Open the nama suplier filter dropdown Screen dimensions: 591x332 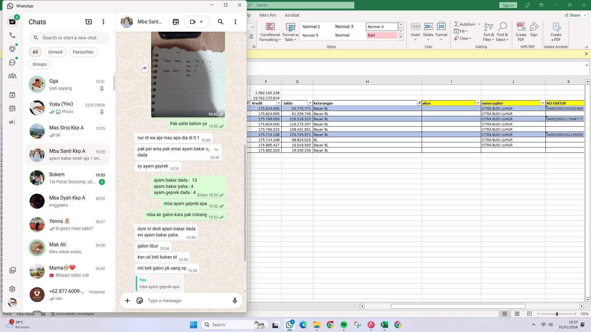542,103
